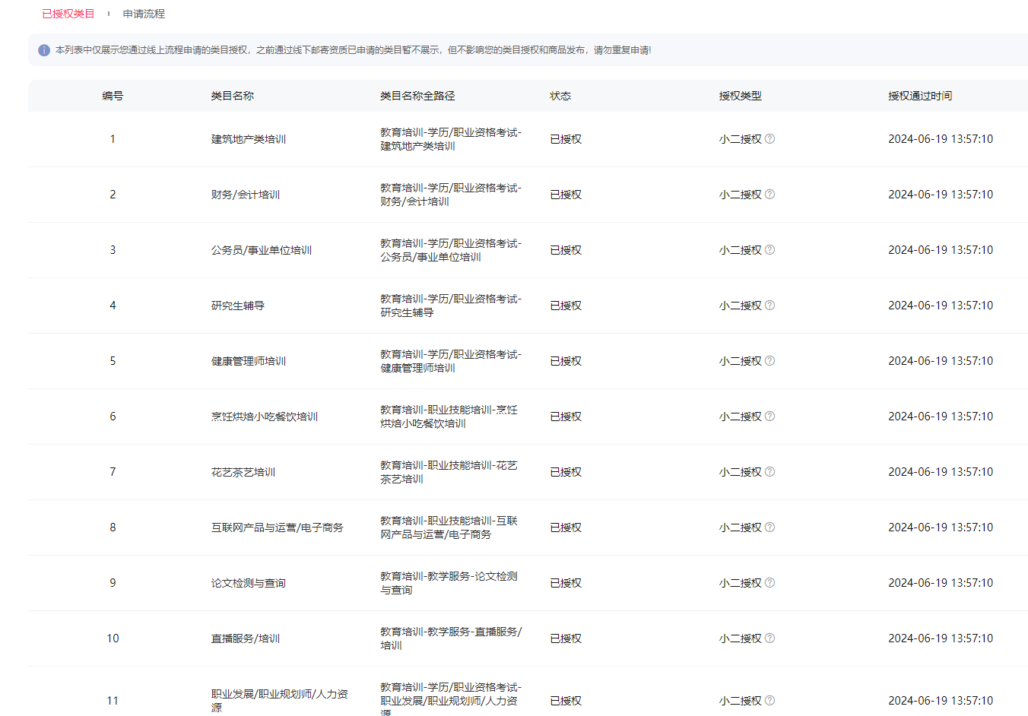Click help icon in 论文检测与查询 row

tap(769, 583)
